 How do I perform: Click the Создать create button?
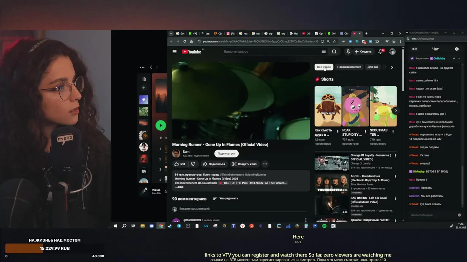(x=363, y=52)
